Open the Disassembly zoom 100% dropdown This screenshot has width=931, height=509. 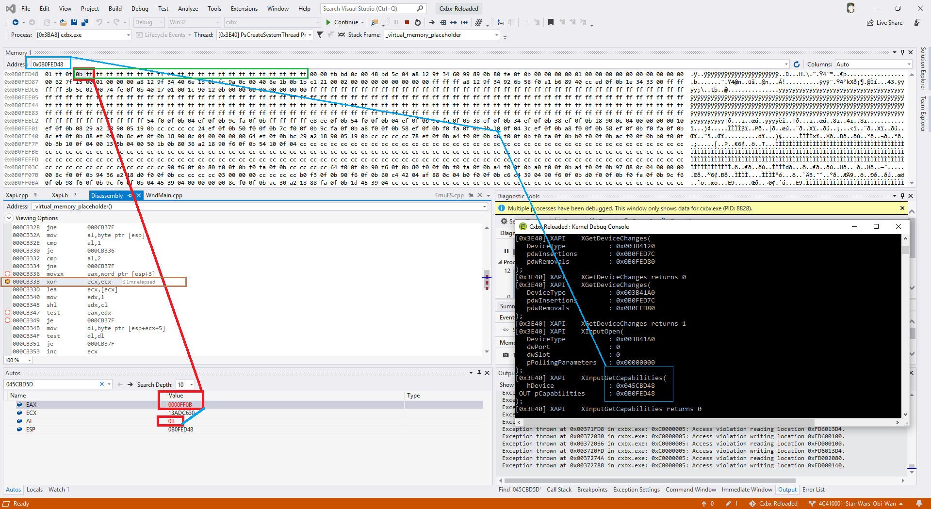pyautogui.click(x=30, y=360)
